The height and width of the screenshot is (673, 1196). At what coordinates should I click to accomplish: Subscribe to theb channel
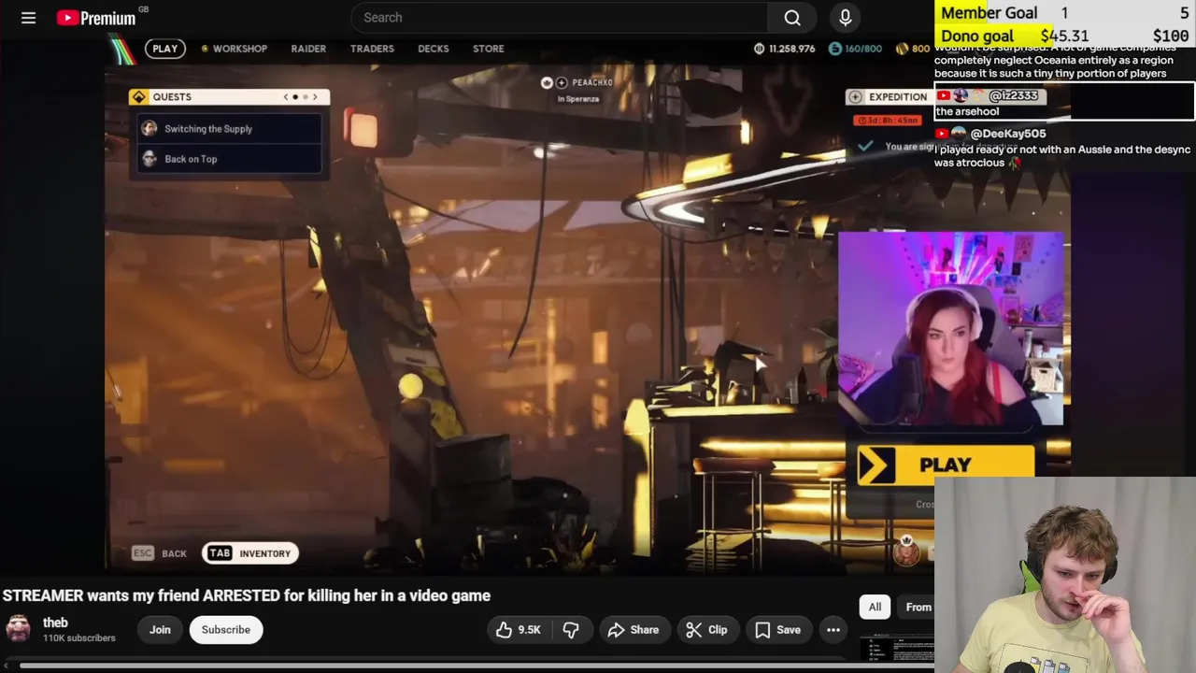click(x=226, y=630)
